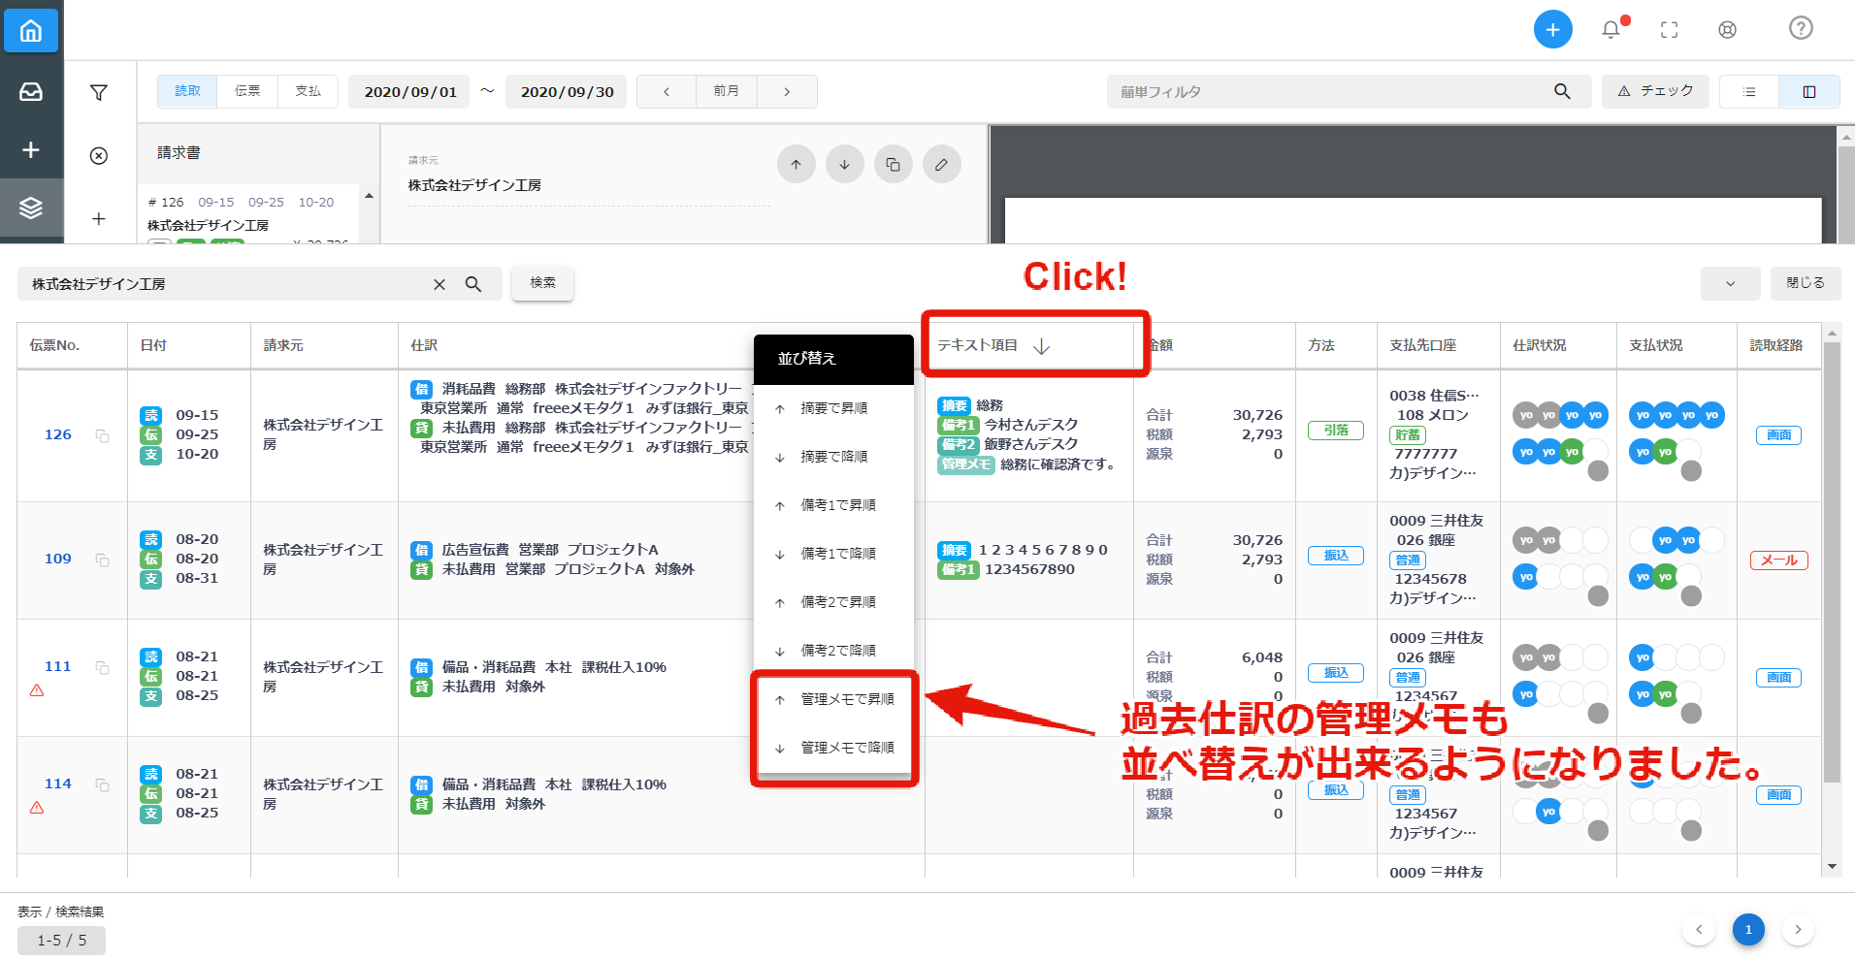This screenshot has width=1855, height=960.
Task: Click the plus icon in dark sidebar
Action: (31, 149)
